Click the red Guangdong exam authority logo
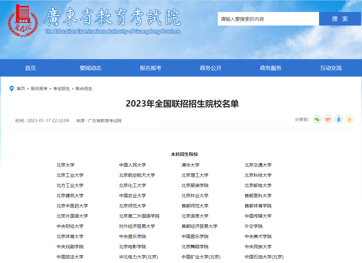362x263 pixels. (23, 20)
